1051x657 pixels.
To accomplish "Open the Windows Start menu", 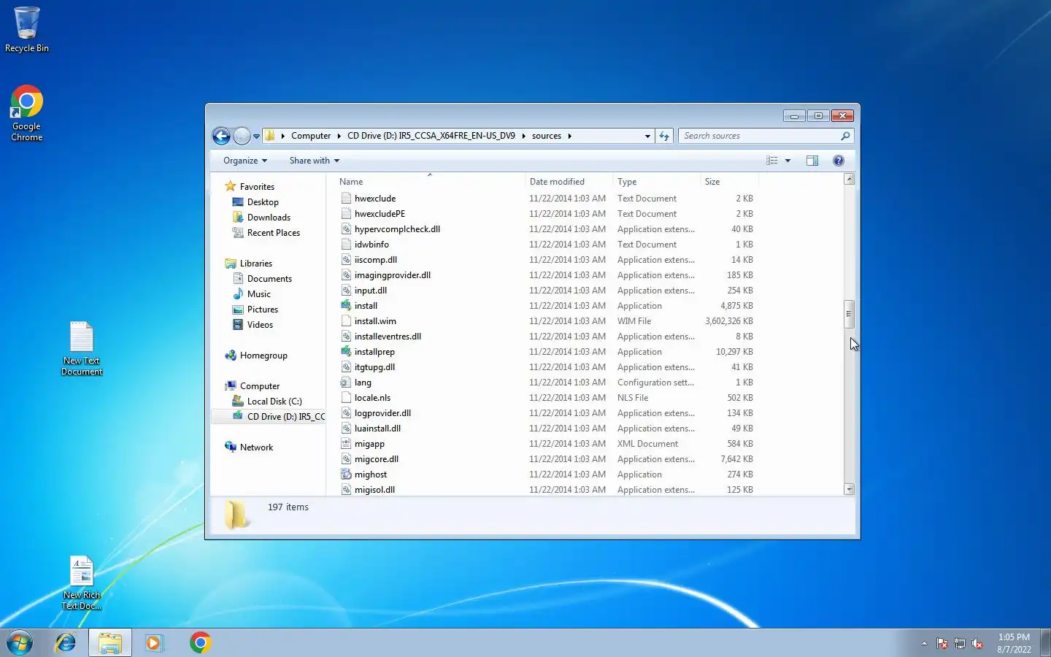I will pyautogui.click(x=20, y=642).
